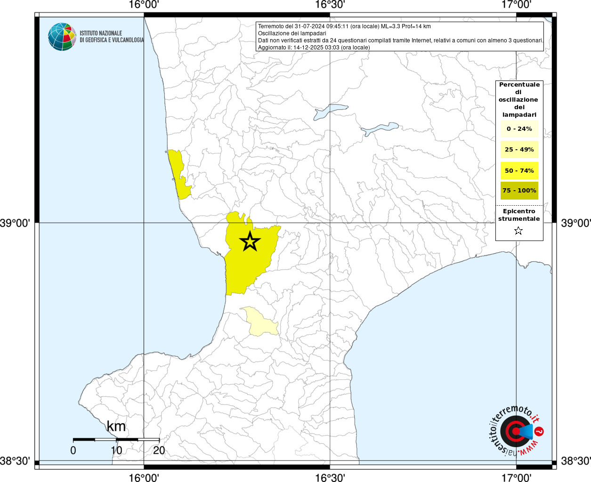Screen dimensions: 591x482
Task: Click the 'km' scale bar label
Action: [116, 426]
